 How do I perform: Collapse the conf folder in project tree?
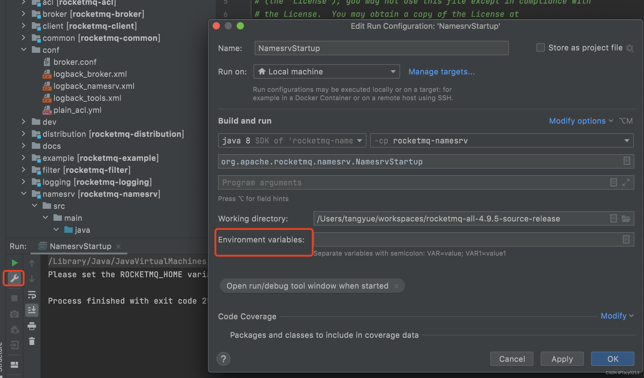click(x=24, y=49)
